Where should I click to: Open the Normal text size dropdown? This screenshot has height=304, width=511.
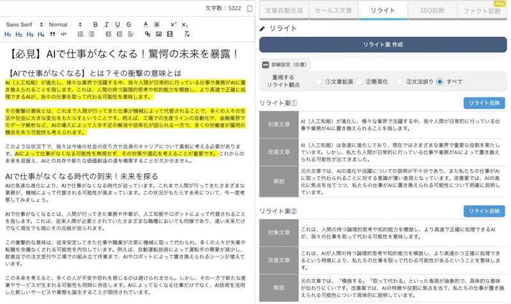click(x=65, y=24)
